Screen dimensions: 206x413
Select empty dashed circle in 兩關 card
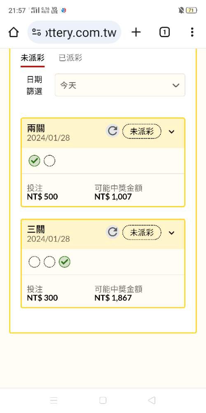49,161
